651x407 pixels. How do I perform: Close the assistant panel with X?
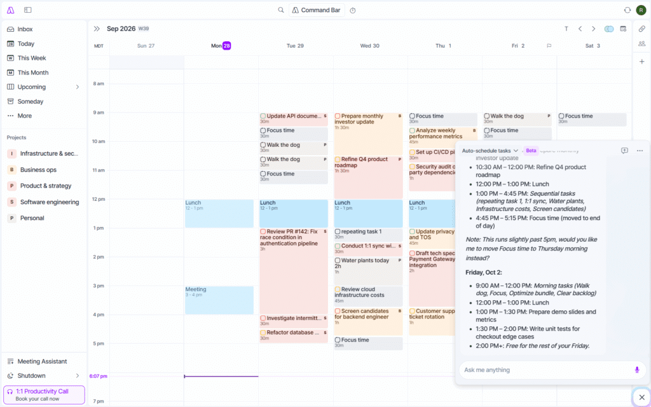pyautogui.click(x=642, y=397)
